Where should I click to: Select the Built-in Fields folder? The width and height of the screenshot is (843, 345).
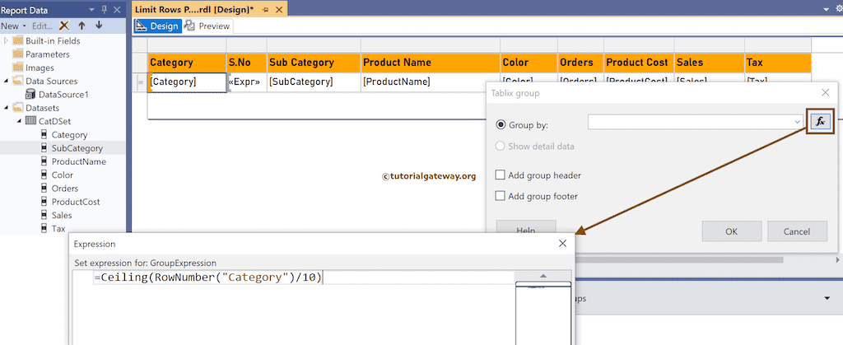[x=47, y=41]
